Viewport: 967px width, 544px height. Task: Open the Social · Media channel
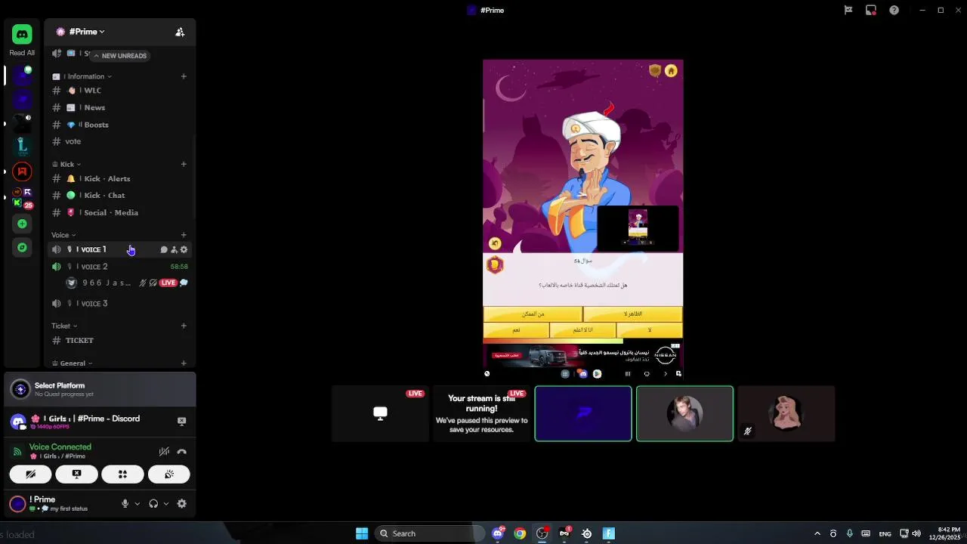coord(119,212)
